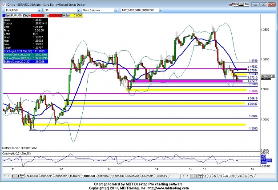Screen dimensions: 278x190
Task: Click the 1.3900 price axis label
Action: tap(265, 30)
